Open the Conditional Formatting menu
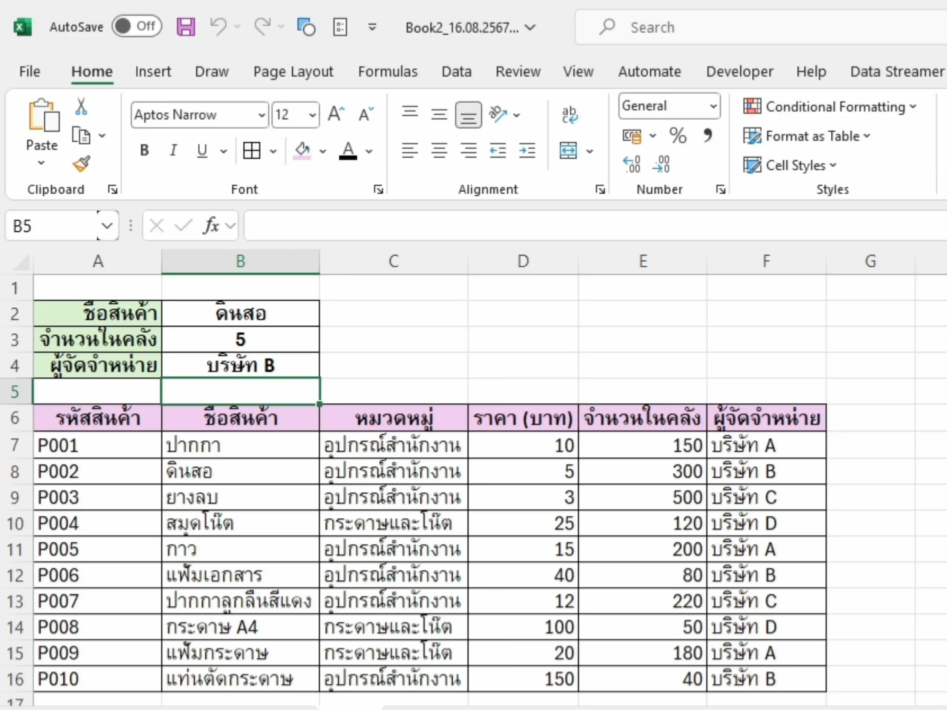The height and width of the screenshot is (710, 947). tap(828, 107)
